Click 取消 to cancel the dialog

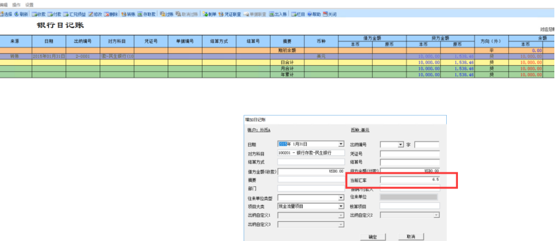point(411,236)
